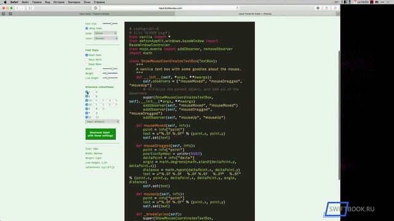This screenshot has width=394, height=221.
Task: Open Notification Center from menu bar
Action: 389,2
